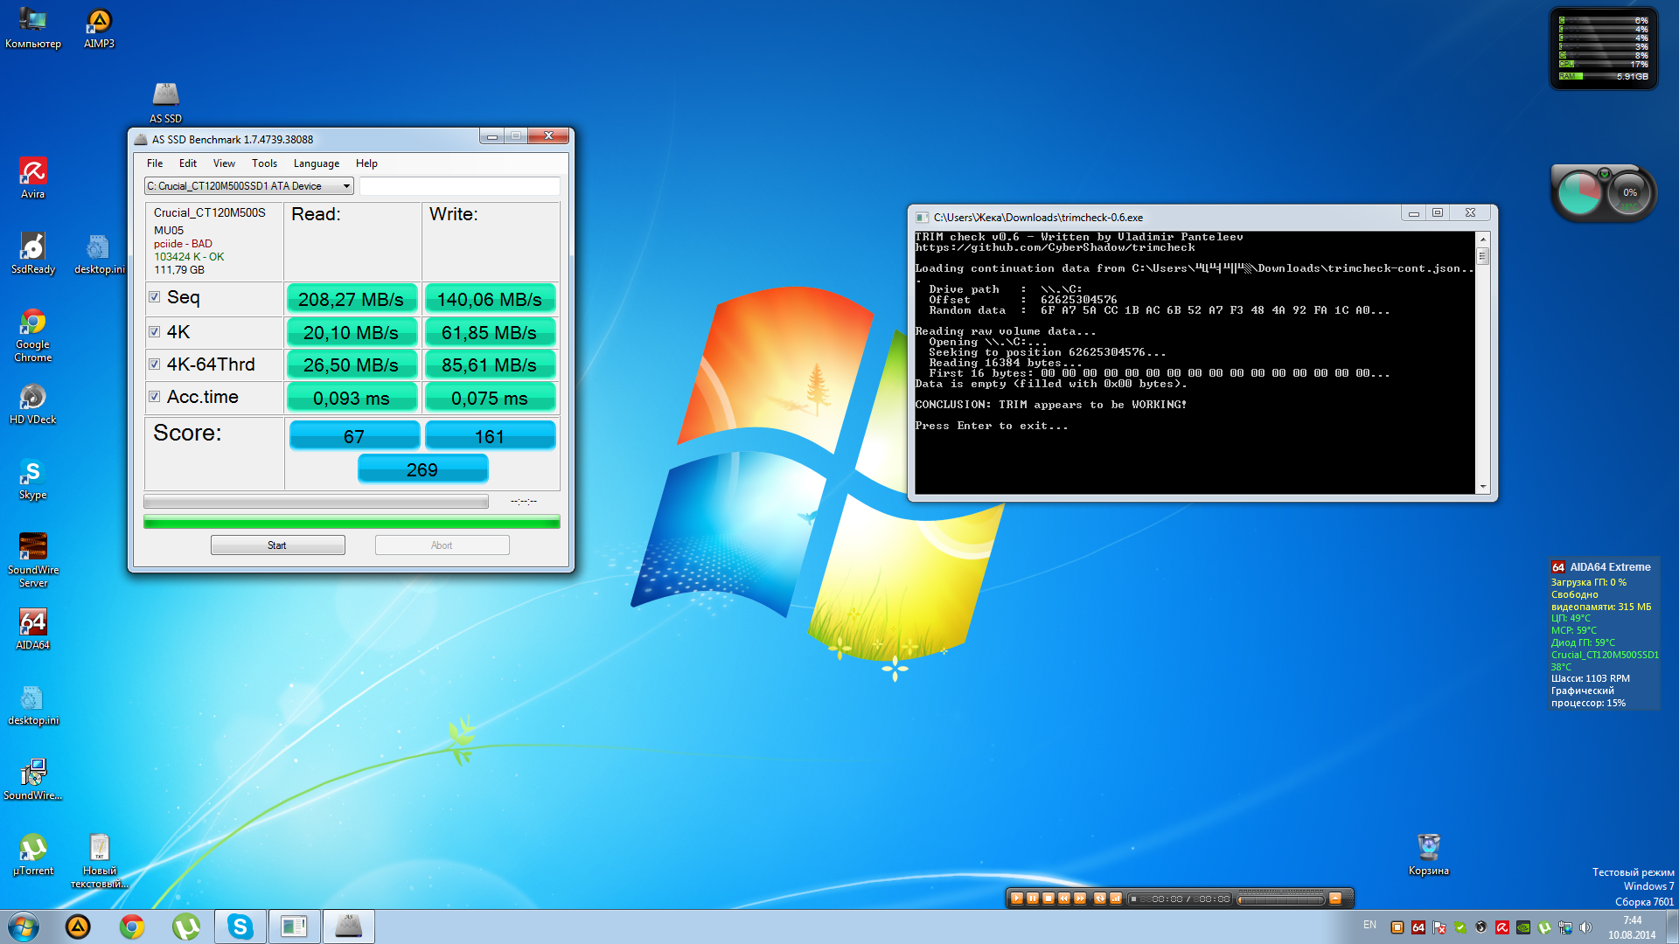Click the AIMP mini player volume slider
Viewport: 1679px width, 944px height.
click(x=1281, y=899)
